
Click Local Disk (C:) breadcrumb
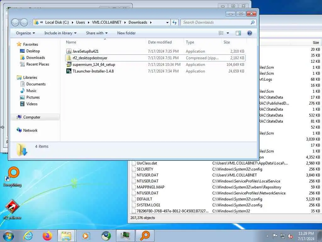click(x=57, y=22)
